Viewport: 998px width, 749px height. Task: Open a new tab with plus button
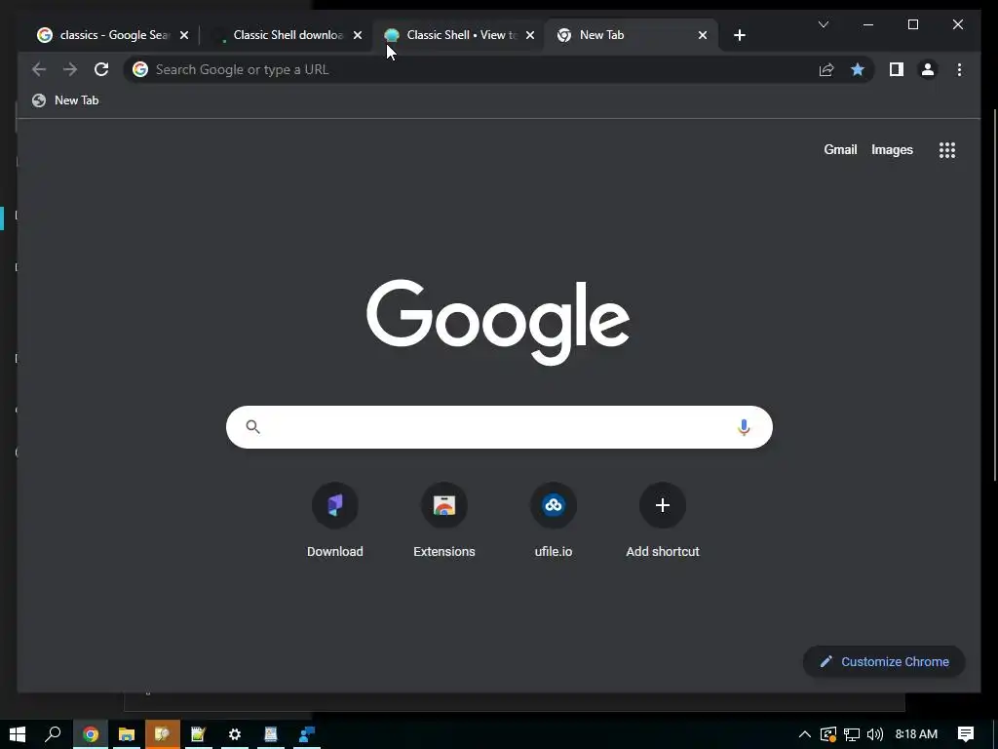click(x=740, y=35)
